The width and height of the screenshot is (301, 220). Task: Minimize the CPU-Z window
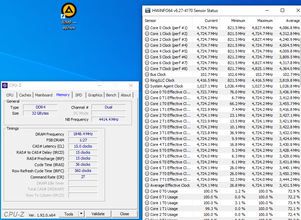(x=100, y=85)
